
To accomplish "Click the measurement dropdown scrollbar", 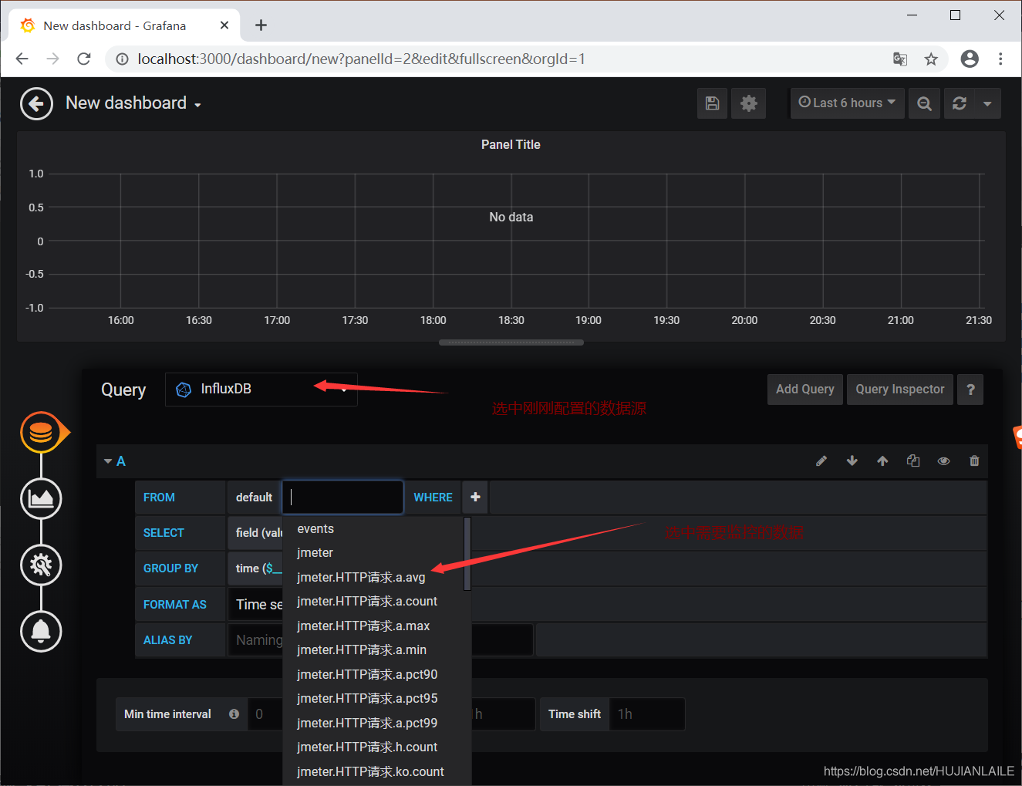I will [x=467, y=554].
